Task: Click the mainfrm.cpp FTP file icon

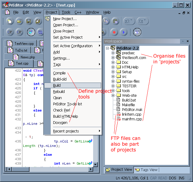Action: (119, 119)
